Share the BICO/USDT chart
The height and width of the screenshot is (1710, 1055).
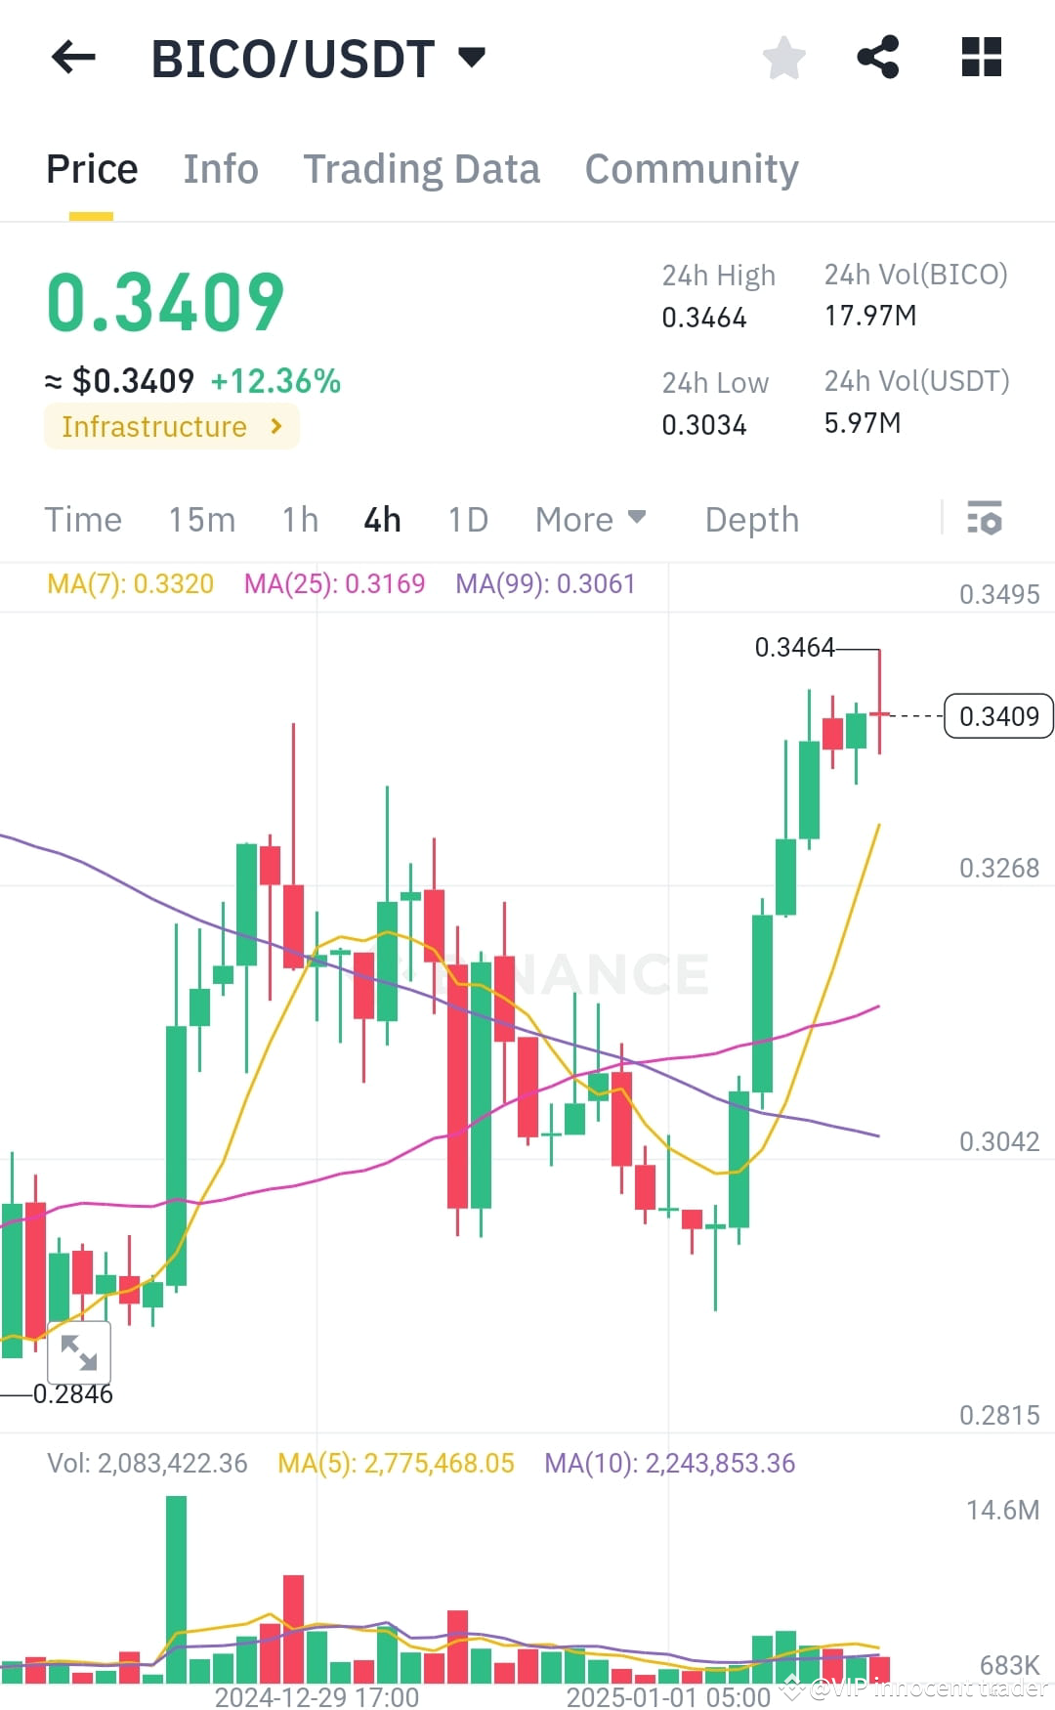(878, 58)
